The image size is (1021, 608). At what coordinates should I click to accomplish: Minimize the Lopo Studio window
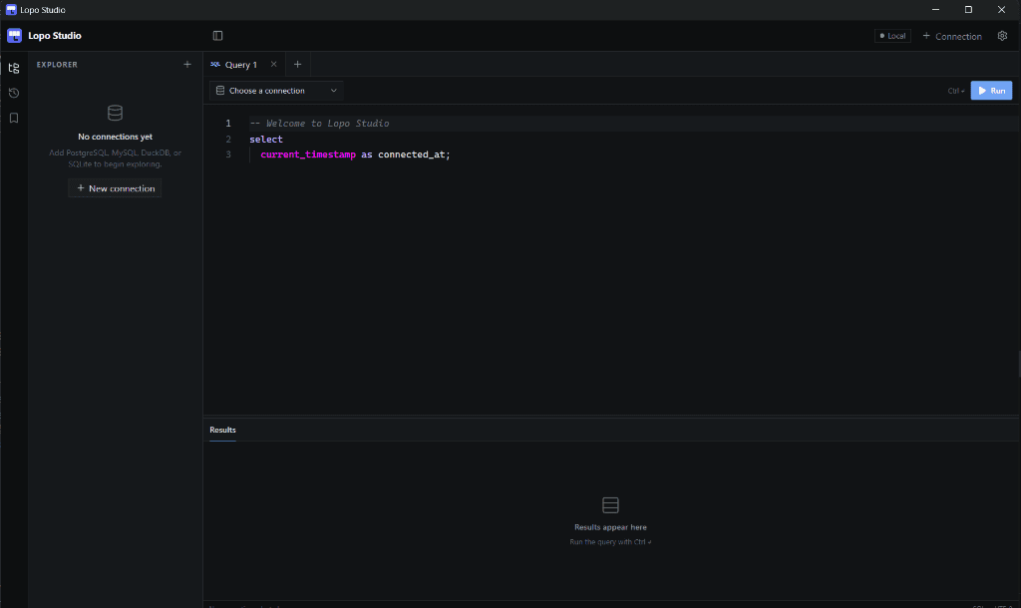[935, 10]
